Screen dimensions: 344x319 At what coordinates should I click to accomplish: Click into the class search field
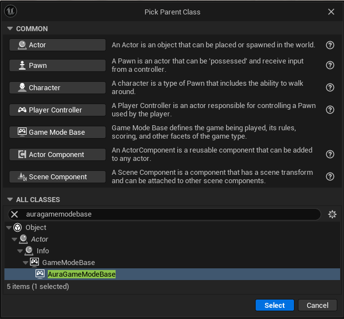pyautogui.click(x=167, y=214)
